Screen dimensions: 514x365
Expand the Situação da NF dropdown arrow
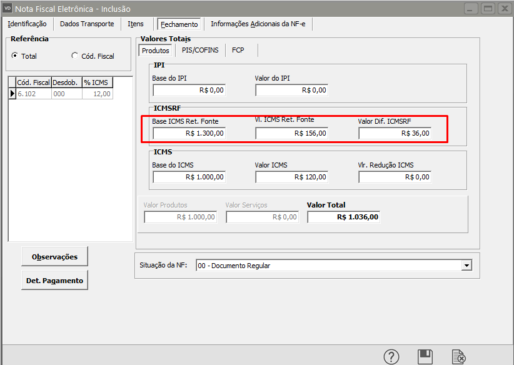(466, 265)
